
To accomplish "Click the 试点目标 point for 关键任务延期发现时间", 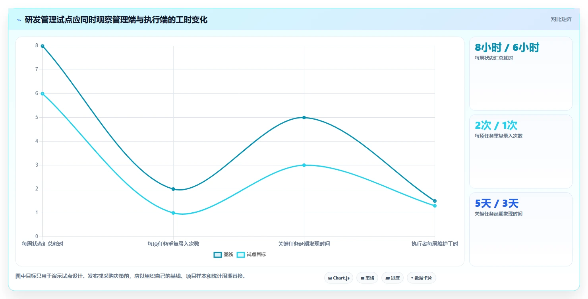I will click(x=304, y=165).
